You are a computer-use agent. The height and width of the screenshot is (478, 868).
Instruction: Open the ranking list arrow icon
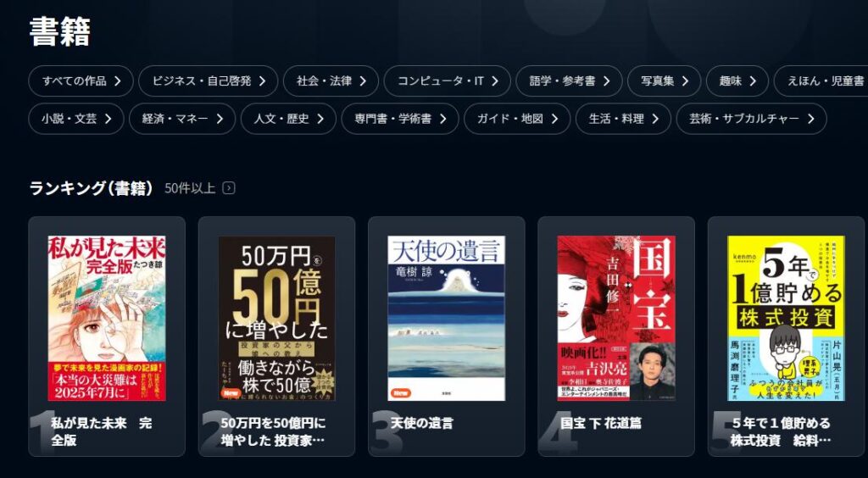(x=229, y=188)
